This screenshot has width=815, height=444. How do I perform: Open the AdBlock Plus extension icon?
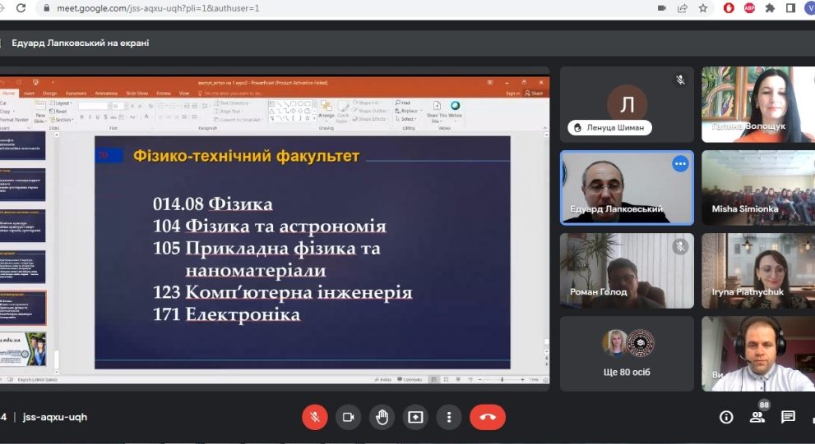tap(749, 8)
